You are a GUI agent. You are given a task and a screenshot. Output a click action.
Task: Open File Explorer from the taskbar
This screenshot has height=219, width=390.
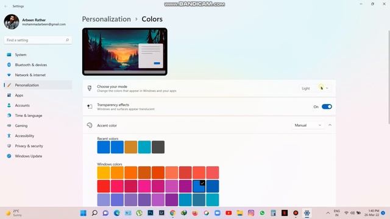(x=239, y=213)
